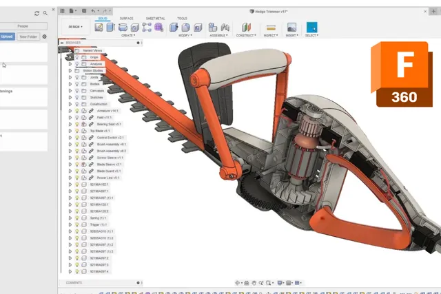Select the Press Pull tool icon
Viewport: 441px width, 294px height.
(x=174, y=28)
